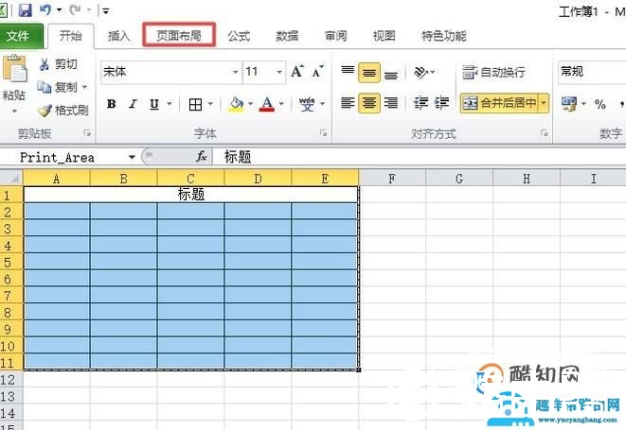The height and width of the screenshot is (430, 626).
Task: Toggle bold formatting
Action: click(x=112, y=104)
